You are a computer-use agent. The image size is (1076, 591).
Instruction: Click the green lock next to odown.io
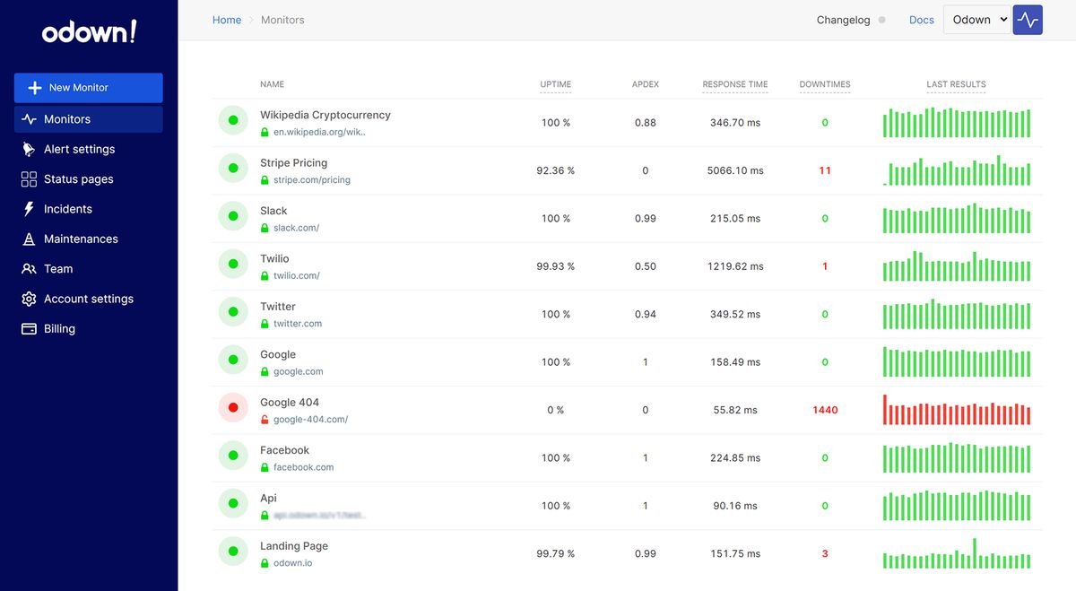point(265,563)
